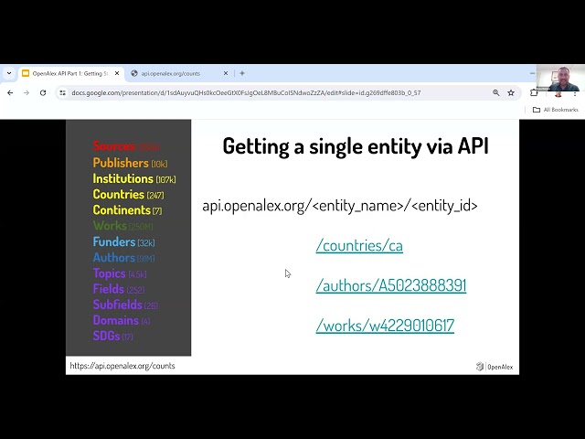585x439 pixels.
Task: Click the presenter webcam thumbnail
Action: pos(560,79)
